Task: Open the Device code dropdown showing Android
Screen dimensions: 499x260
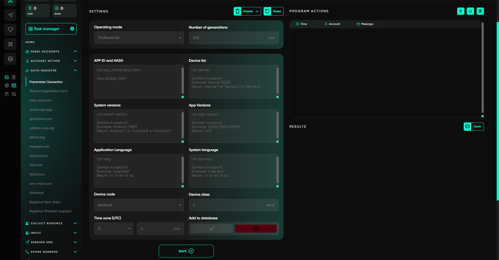Action: [139, 205]
